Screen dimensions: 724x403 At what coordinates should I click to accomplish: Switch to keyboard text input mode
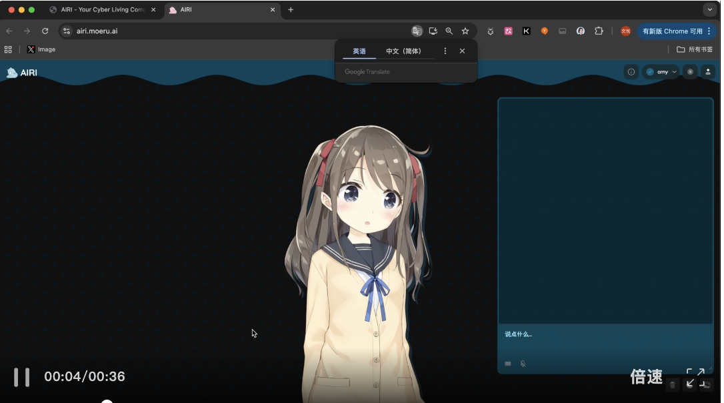[508, 364]
